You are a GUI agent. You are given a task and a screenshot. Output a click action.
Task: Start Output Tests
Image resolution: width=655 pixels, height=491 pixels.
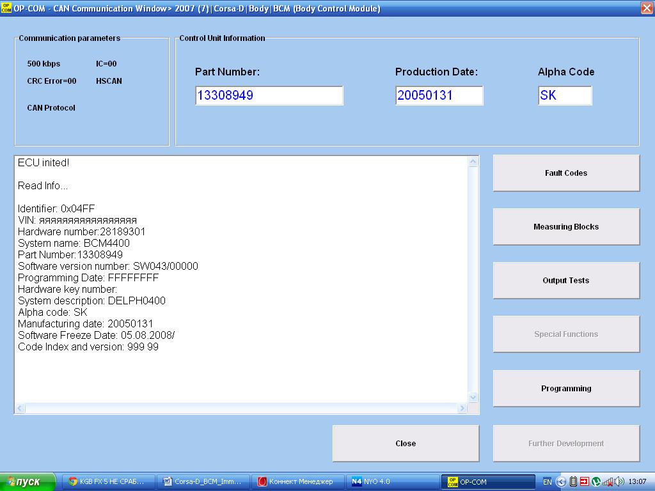(566, 281)
